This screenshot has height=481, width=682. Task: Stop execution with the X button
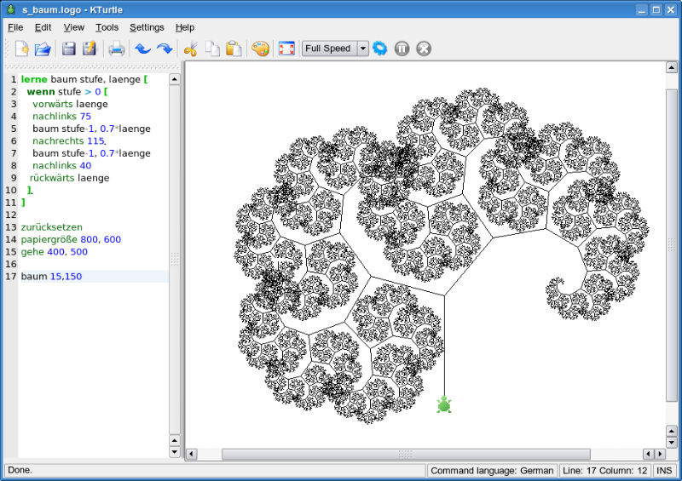tap(424, 49)
